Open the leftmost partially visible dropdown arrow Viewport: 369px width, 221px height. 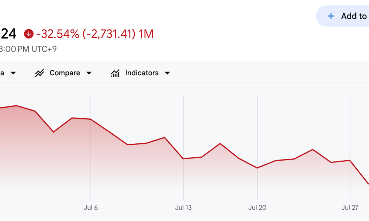[x=13, y=73]
